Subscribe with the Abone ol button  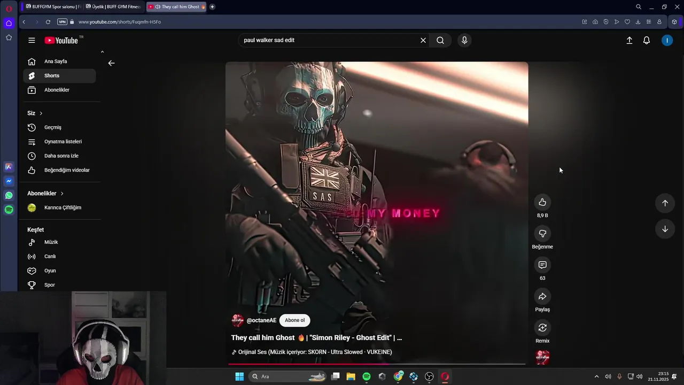(294, 320)
